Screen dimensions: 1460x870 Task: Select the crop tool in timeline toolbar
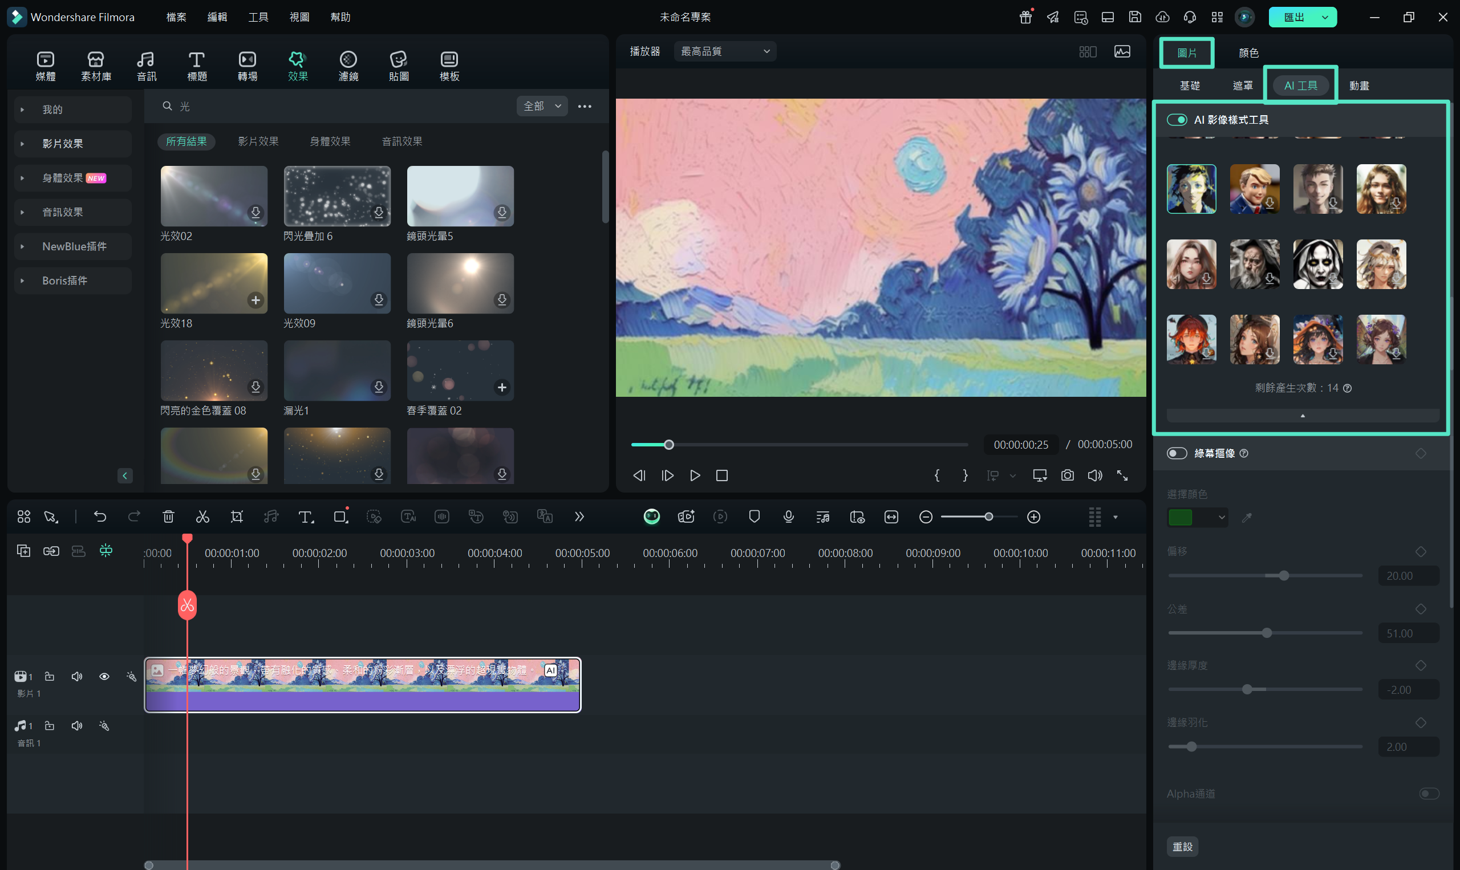[x=236, y=517]
